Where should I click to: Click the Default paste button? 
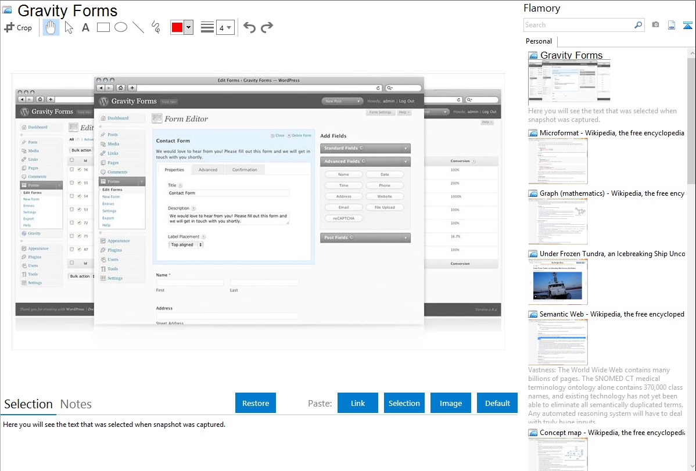[497, 403]
